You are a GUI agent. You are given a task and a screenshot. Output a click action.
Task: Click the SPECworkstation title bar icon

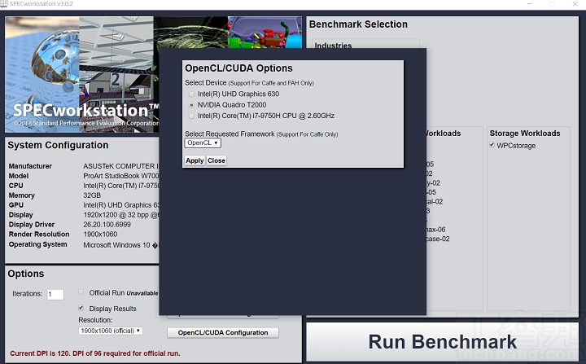4,4
